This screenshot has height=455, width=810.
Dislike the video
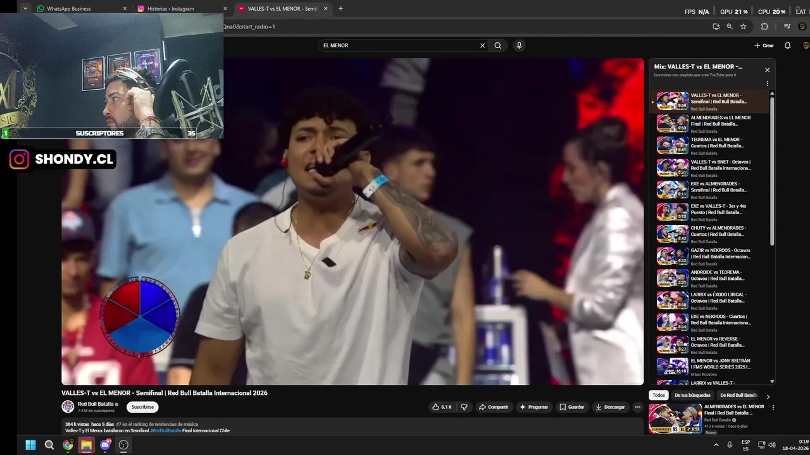[464, 407]
